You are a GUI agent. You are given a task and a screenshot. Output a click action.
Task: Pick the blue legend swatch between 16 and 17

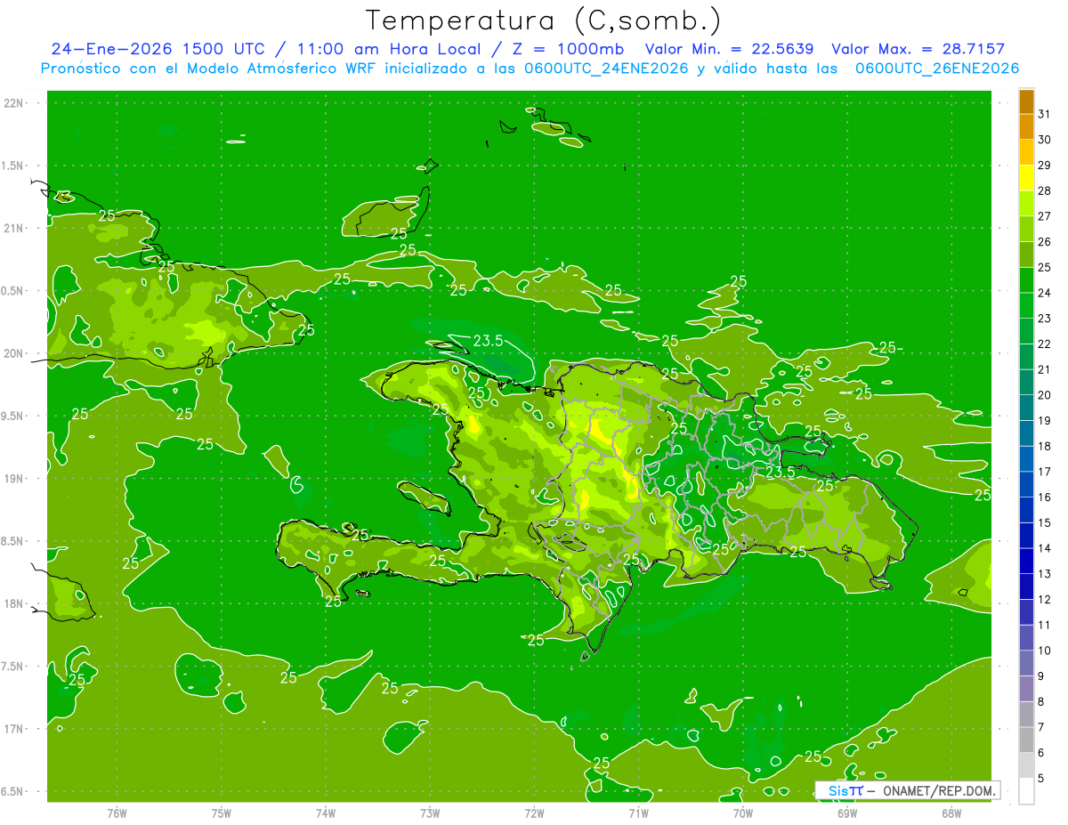point(1026,484)
